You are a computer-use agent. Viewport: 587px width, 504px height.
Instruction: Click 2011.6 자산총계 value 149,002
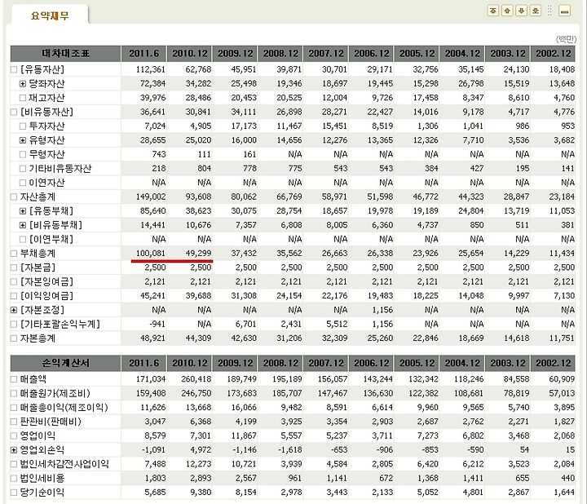pyautogui.click(x=151, y=197)
